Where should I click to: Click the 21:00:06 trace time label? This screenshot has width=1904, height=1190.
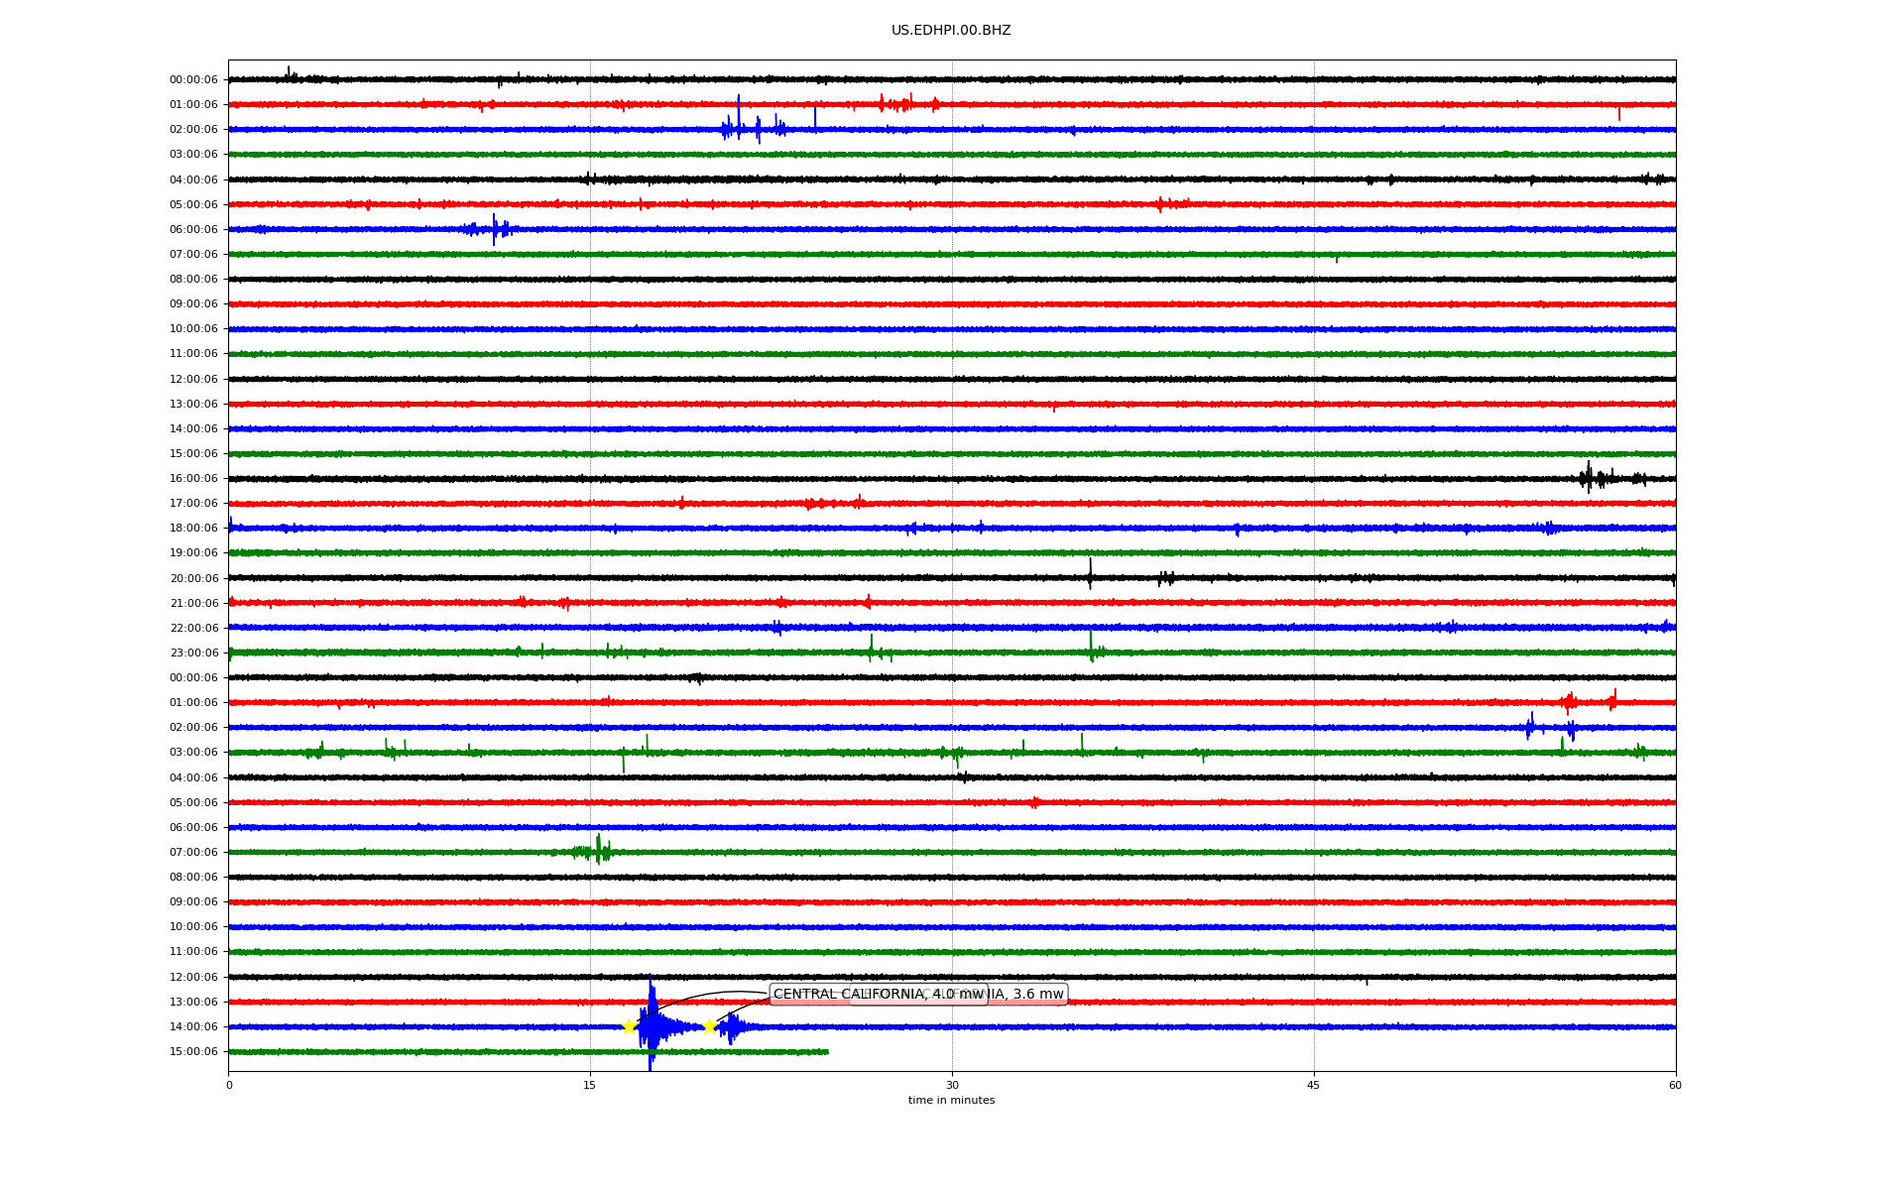[x=193, y=603]
